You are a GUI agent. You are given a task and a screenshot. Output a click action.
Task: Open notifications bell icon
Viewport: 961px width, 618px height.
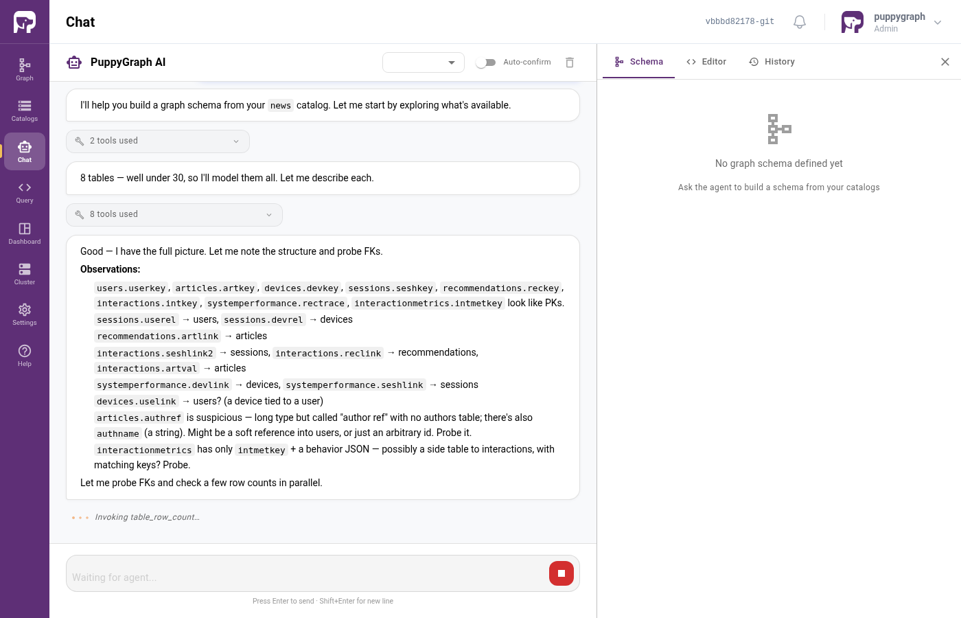[800, 22]
